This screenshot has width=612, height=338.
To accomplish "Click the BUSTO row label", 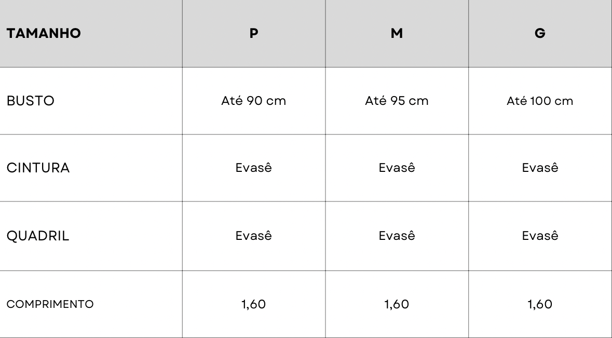I will point(31,101).
